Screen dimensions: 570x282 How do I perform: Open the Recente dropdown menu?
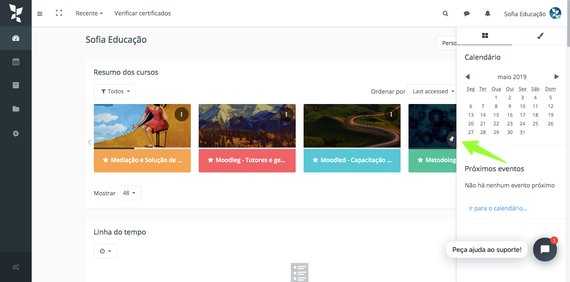[89, 13]
